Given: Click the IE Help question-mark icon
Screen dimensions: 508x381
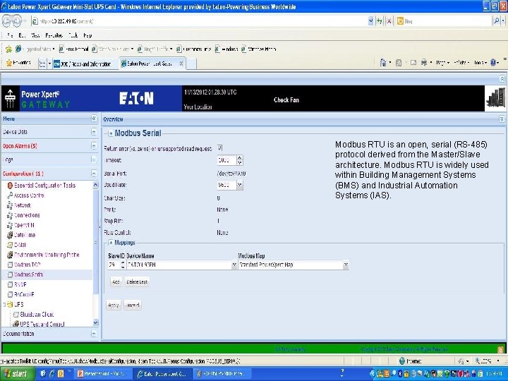Looking at the screenshot, I should 493,63.
